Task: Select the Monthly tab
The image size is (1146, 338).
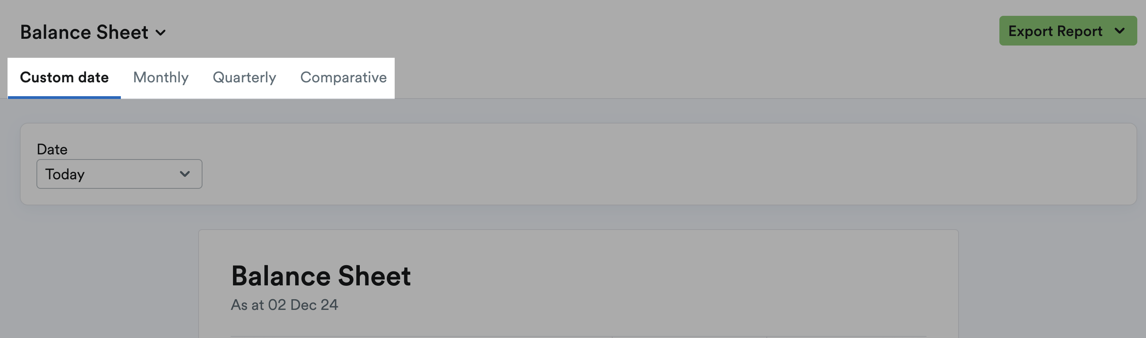Action: tap(160, 78)
